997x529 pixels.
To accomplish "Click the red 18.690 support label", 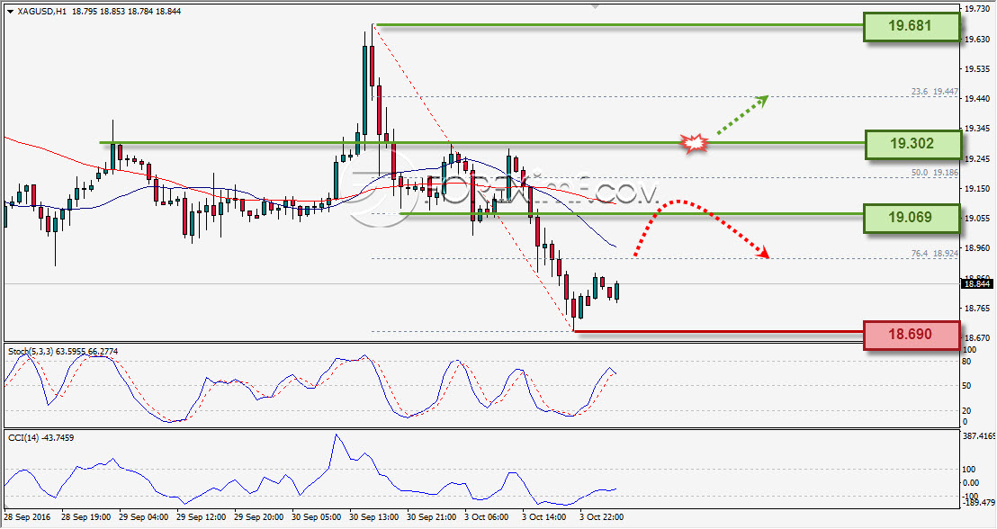I will pos(912,335).
